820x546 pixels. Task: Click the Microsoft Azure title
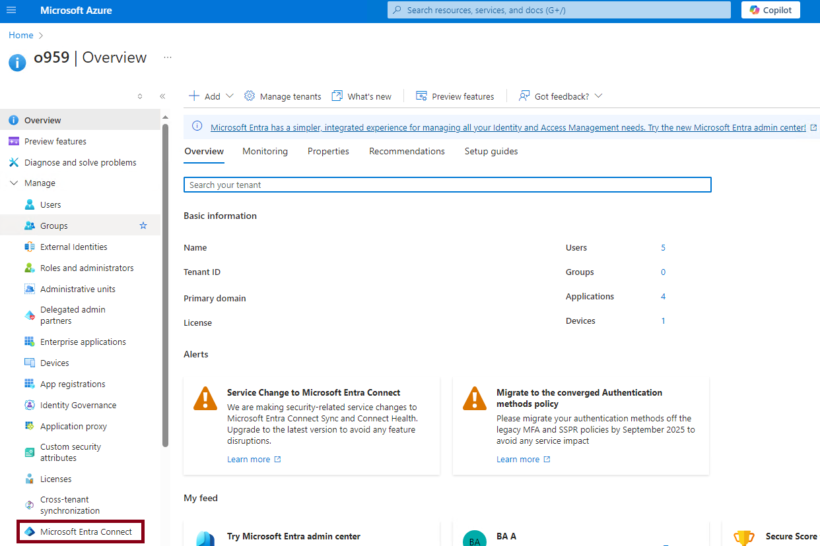(76, 10)
